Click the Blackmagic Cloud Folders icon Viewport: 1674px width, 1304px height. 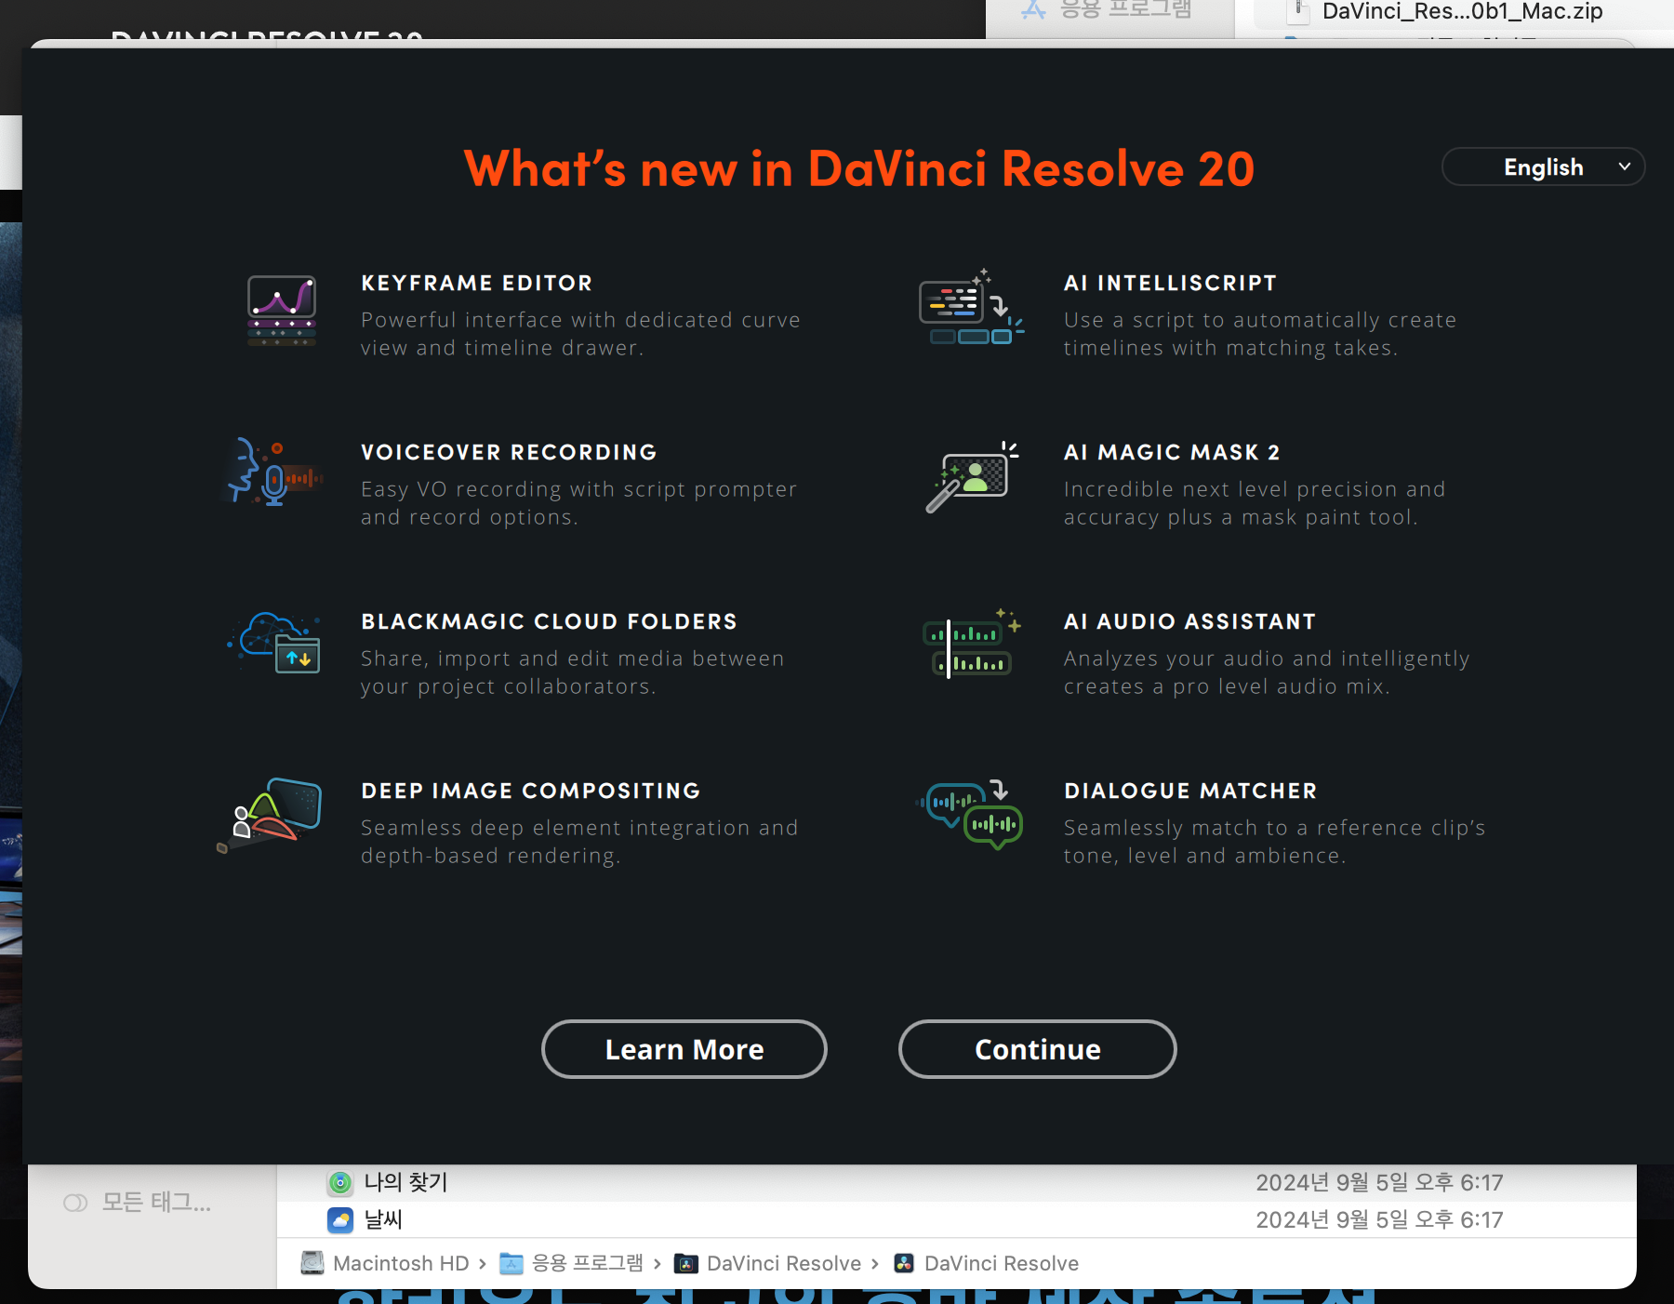(x=275, y=642)
